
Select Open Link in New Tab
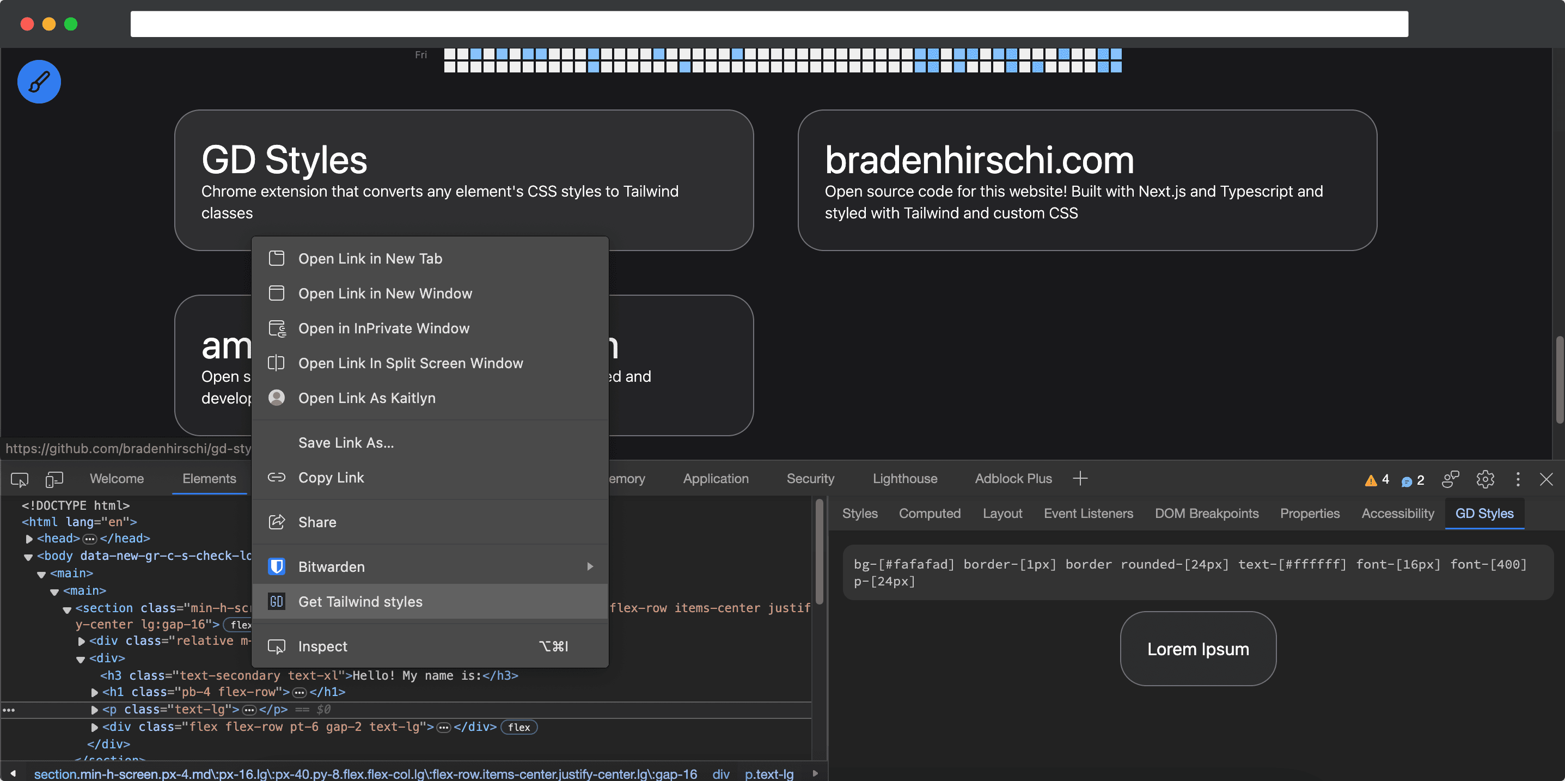(x=430, y=258)
